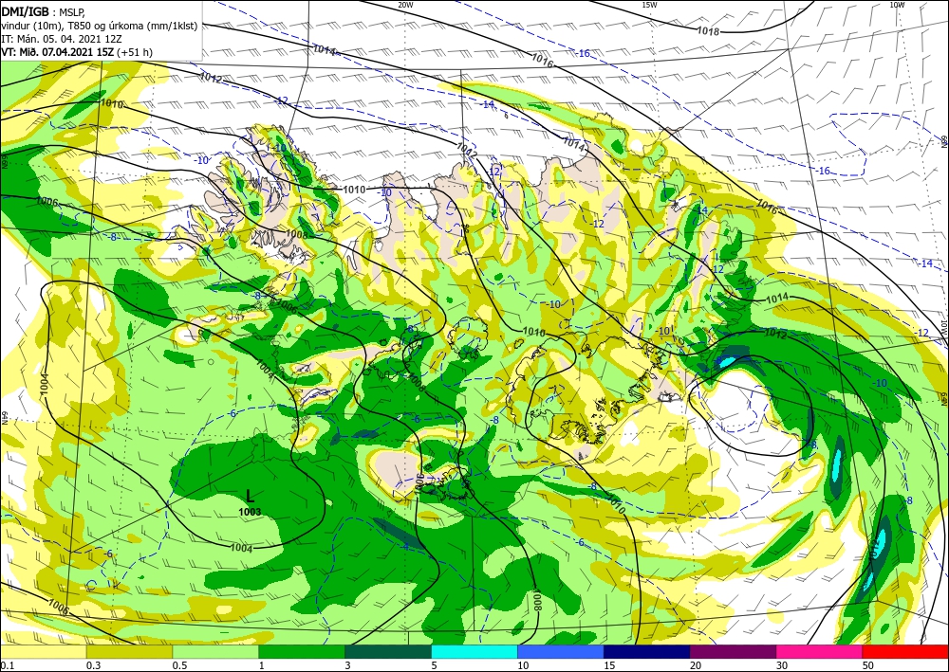
Task: Click the light yellow 0.1–0.3 legend swatch
Action: (44, 652)
